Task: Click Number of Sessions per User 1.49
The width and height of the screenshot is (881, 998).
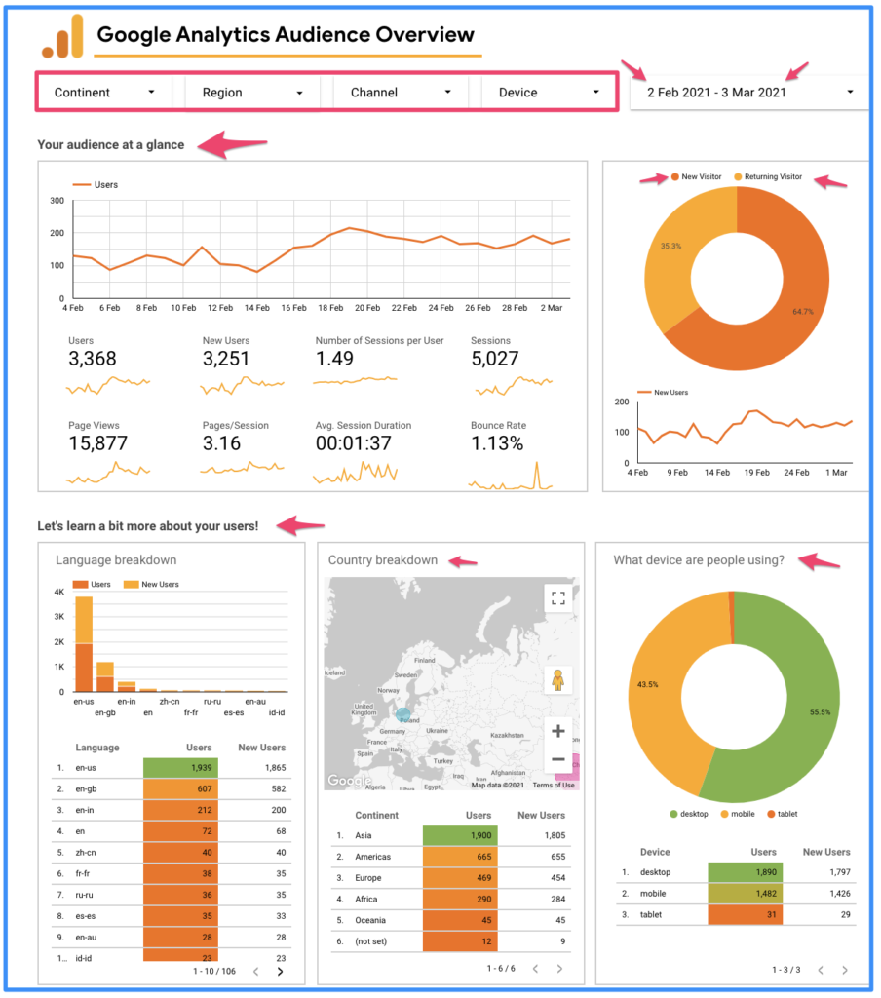Action: pyautogui.click(x=334, y=359)
